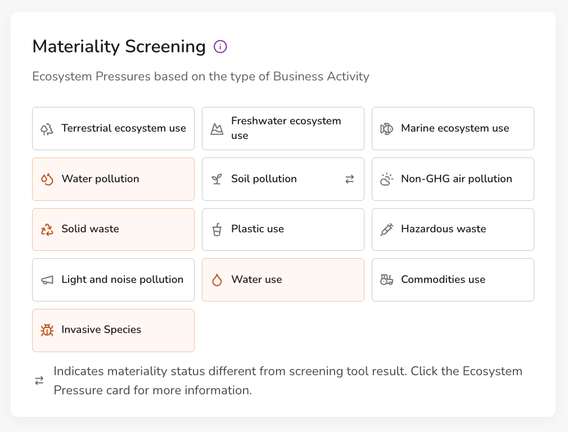Open the Plastic use card
The height and width of the screenshot is (432, 568).
283,229
